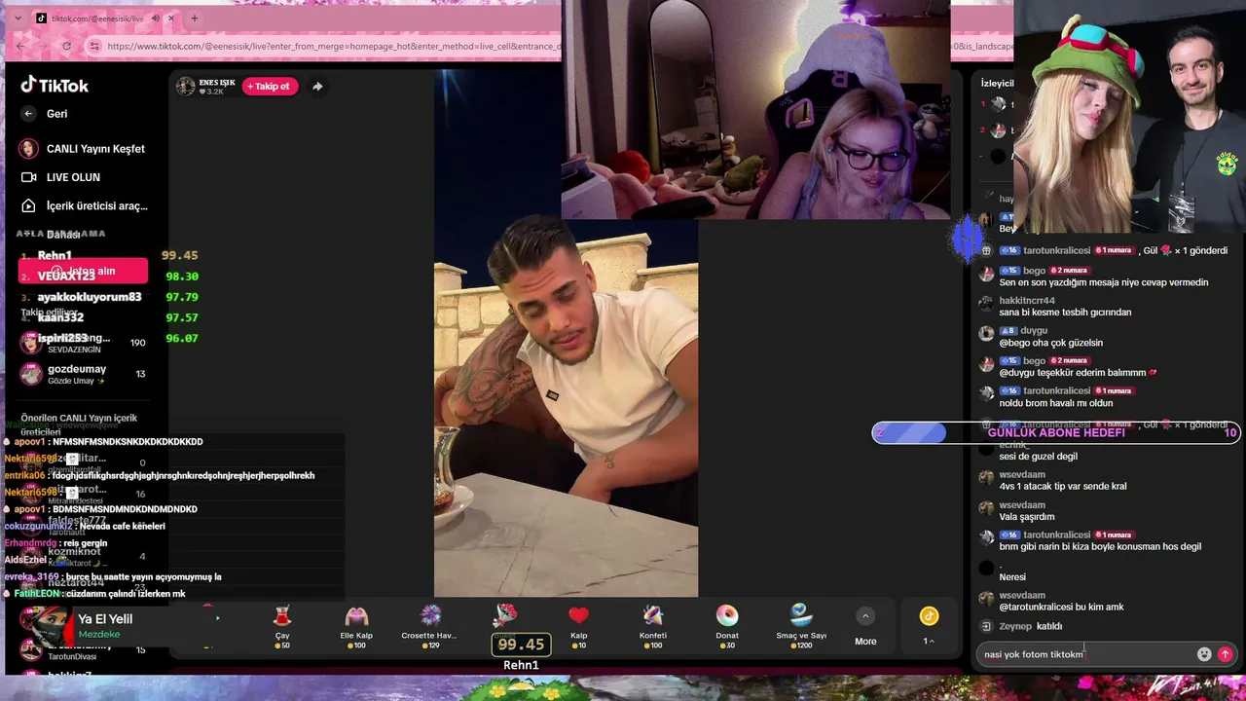Viewport: 1246px width, 701px height.
Task: Send the rose bouquet gift
Action: (x=504, y=616)
